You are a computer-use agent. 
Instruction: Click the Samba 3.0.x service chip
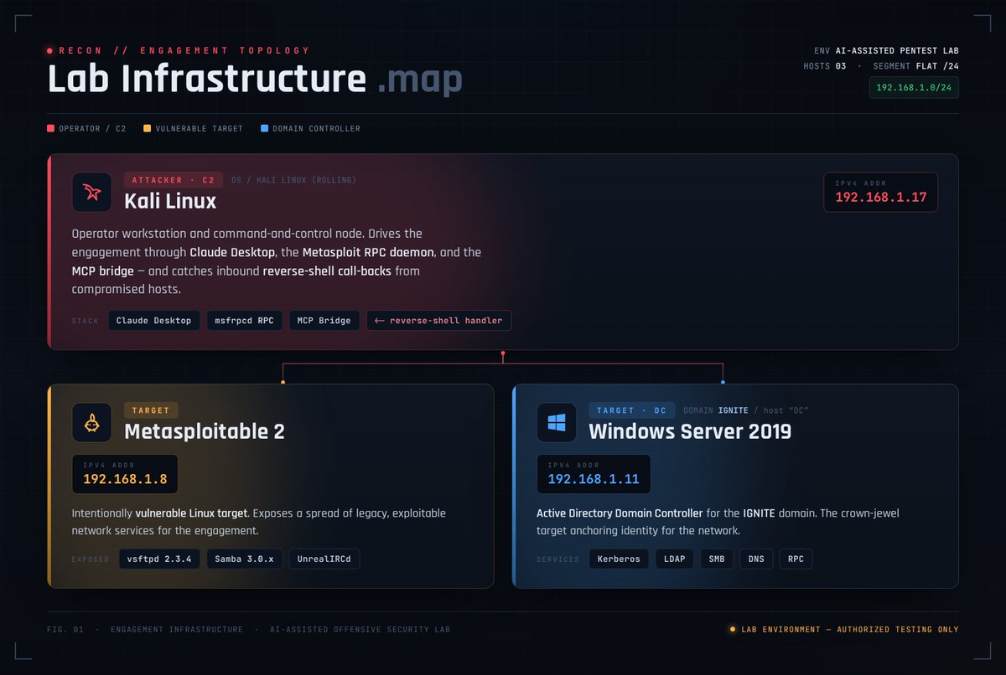click(x=244, y=559)
